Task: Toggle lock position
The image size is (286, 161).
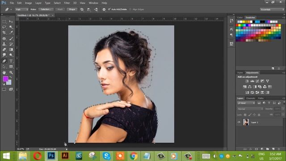Action: [254, 115]
